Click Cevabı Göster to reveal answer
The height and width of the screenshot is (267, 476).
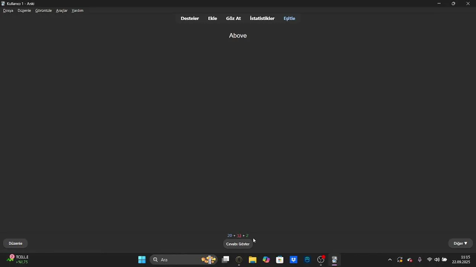(x=238, y=244)
